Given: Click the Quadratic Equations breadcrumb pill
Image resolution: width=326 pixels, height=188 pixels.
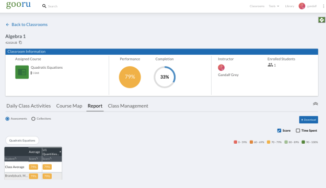Looking at the screenshot, I should click(x=22, y=140).
